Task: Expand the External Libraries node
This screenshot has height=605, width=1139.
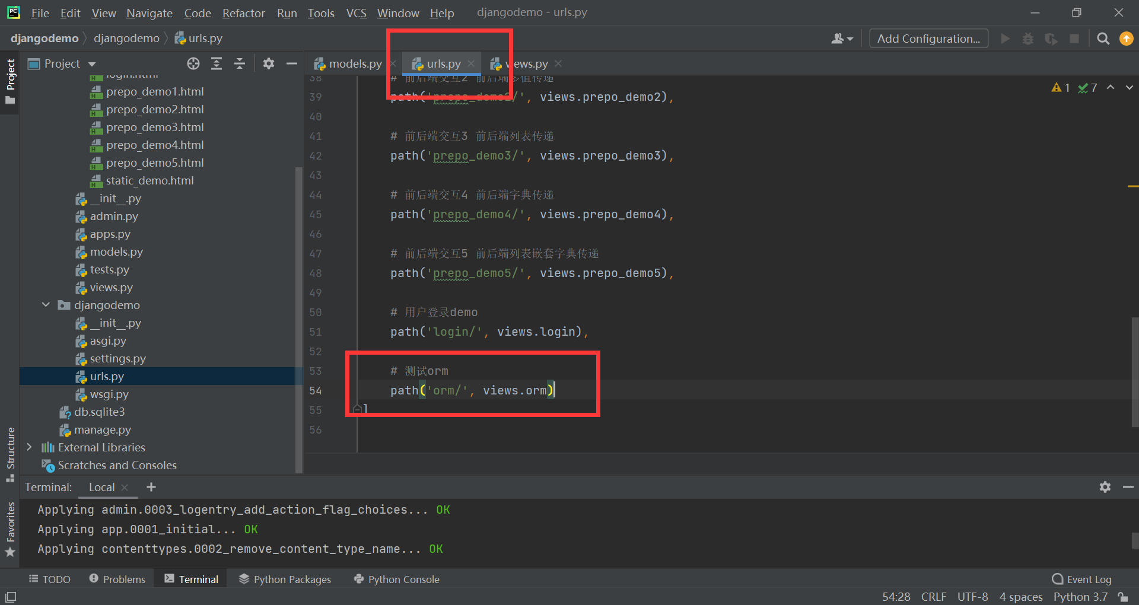Action: pyautogui.click(x=30, y=447)
